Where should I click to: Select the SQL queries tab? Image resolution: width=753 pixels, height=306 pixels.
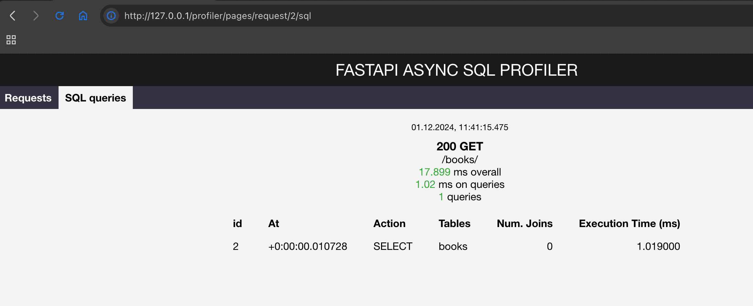click(96, 98)
